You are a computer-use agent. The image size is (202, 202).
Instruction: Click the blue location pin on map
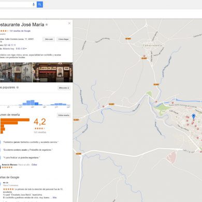[194, 117]
